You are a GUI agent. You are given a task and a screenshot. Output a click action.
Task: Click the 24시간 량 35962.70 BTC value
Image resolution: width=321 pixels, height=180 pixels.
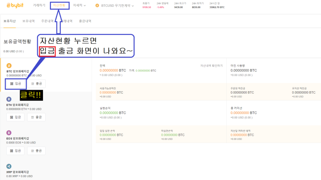(217, 7)
